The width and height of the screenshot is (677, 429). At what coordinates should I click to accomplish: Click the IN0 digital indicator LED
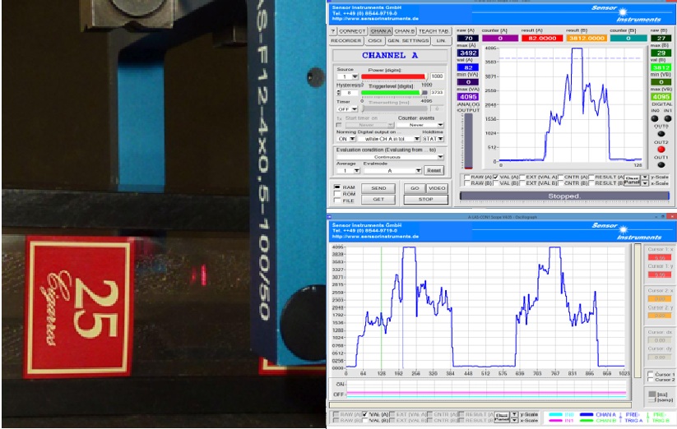(655, 118)
